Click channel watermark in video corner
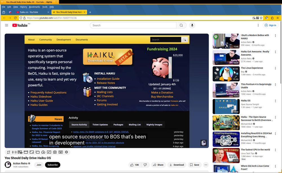282x173 pixels. [204, 143]
